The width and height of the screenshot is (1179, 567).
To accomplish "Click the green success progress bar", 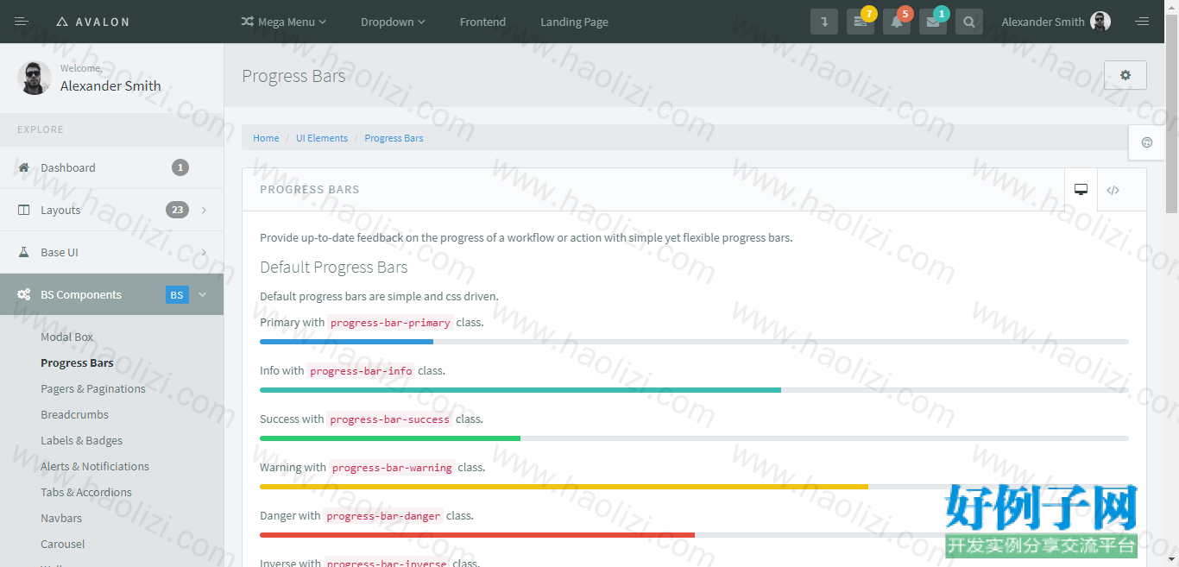I will coord(390,438).
